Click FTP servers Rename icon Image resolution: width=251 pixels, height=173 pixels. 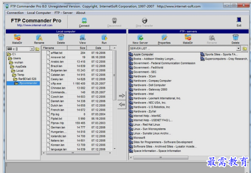(x=212, y=38)
